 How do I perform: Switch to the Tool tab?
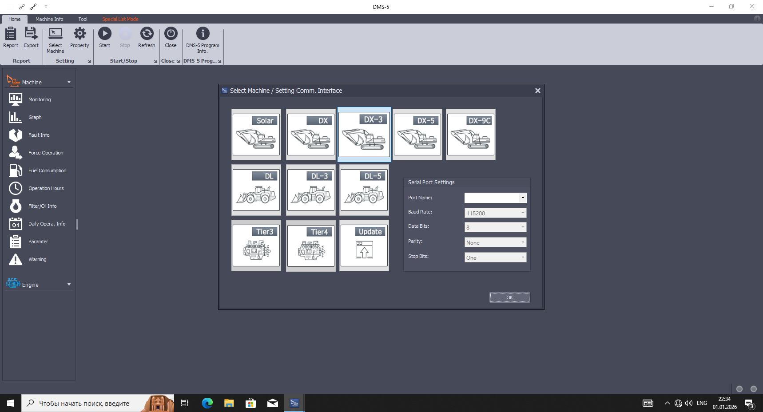click(83, 19)
